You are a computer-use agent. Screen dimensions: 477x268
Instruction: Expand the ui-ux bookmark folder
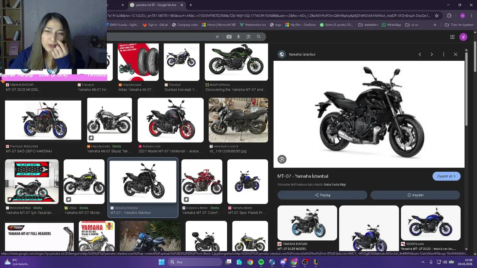click(412, 25)
